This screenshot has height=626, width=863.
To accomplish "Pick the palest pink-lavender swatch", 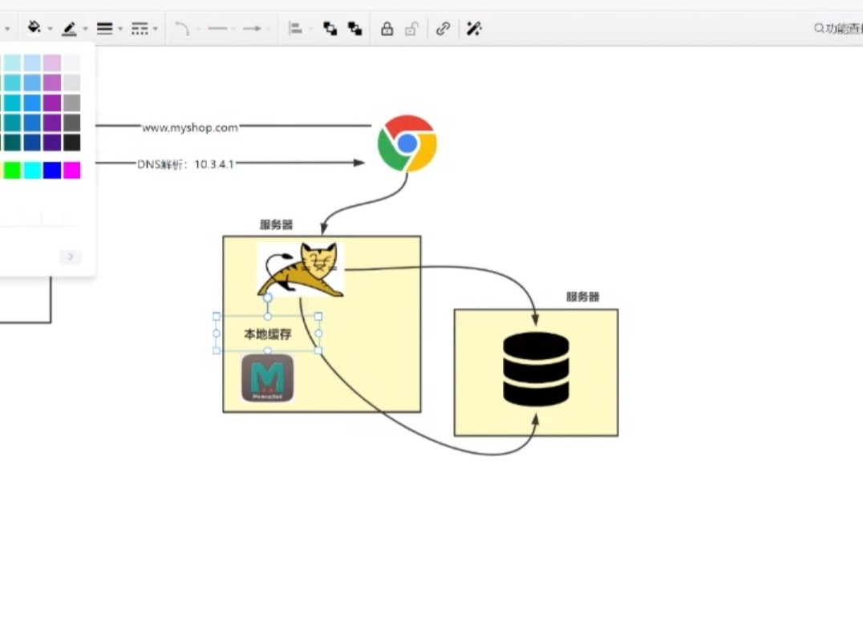I will (52, 63).
